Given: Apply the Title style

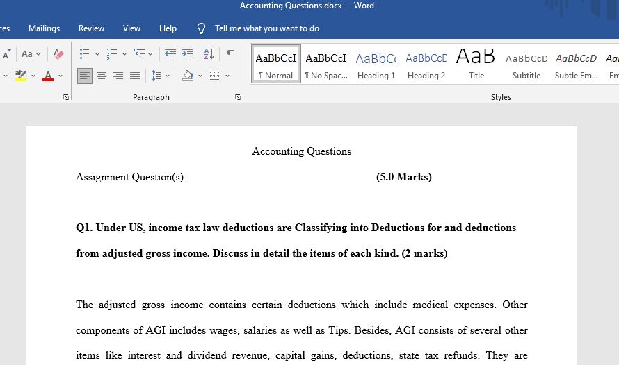Looking at the screenshot, I should click(476, 65).
